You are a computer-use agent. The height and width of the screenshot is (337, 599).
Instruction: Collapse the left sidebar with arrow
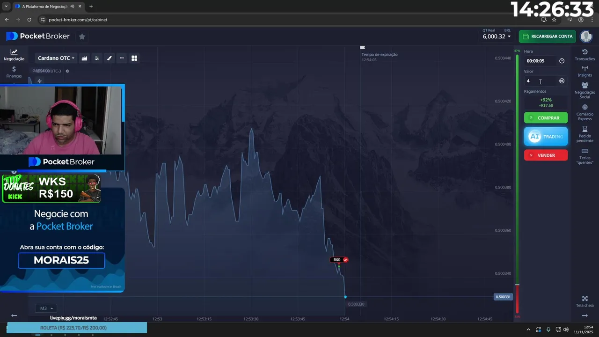(14, 315)
